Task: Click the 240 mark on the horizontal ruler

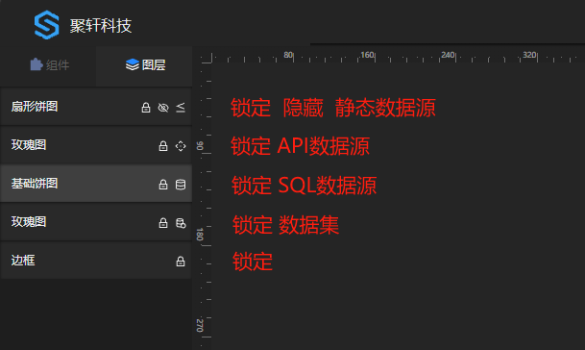Action: pos(448,55)
